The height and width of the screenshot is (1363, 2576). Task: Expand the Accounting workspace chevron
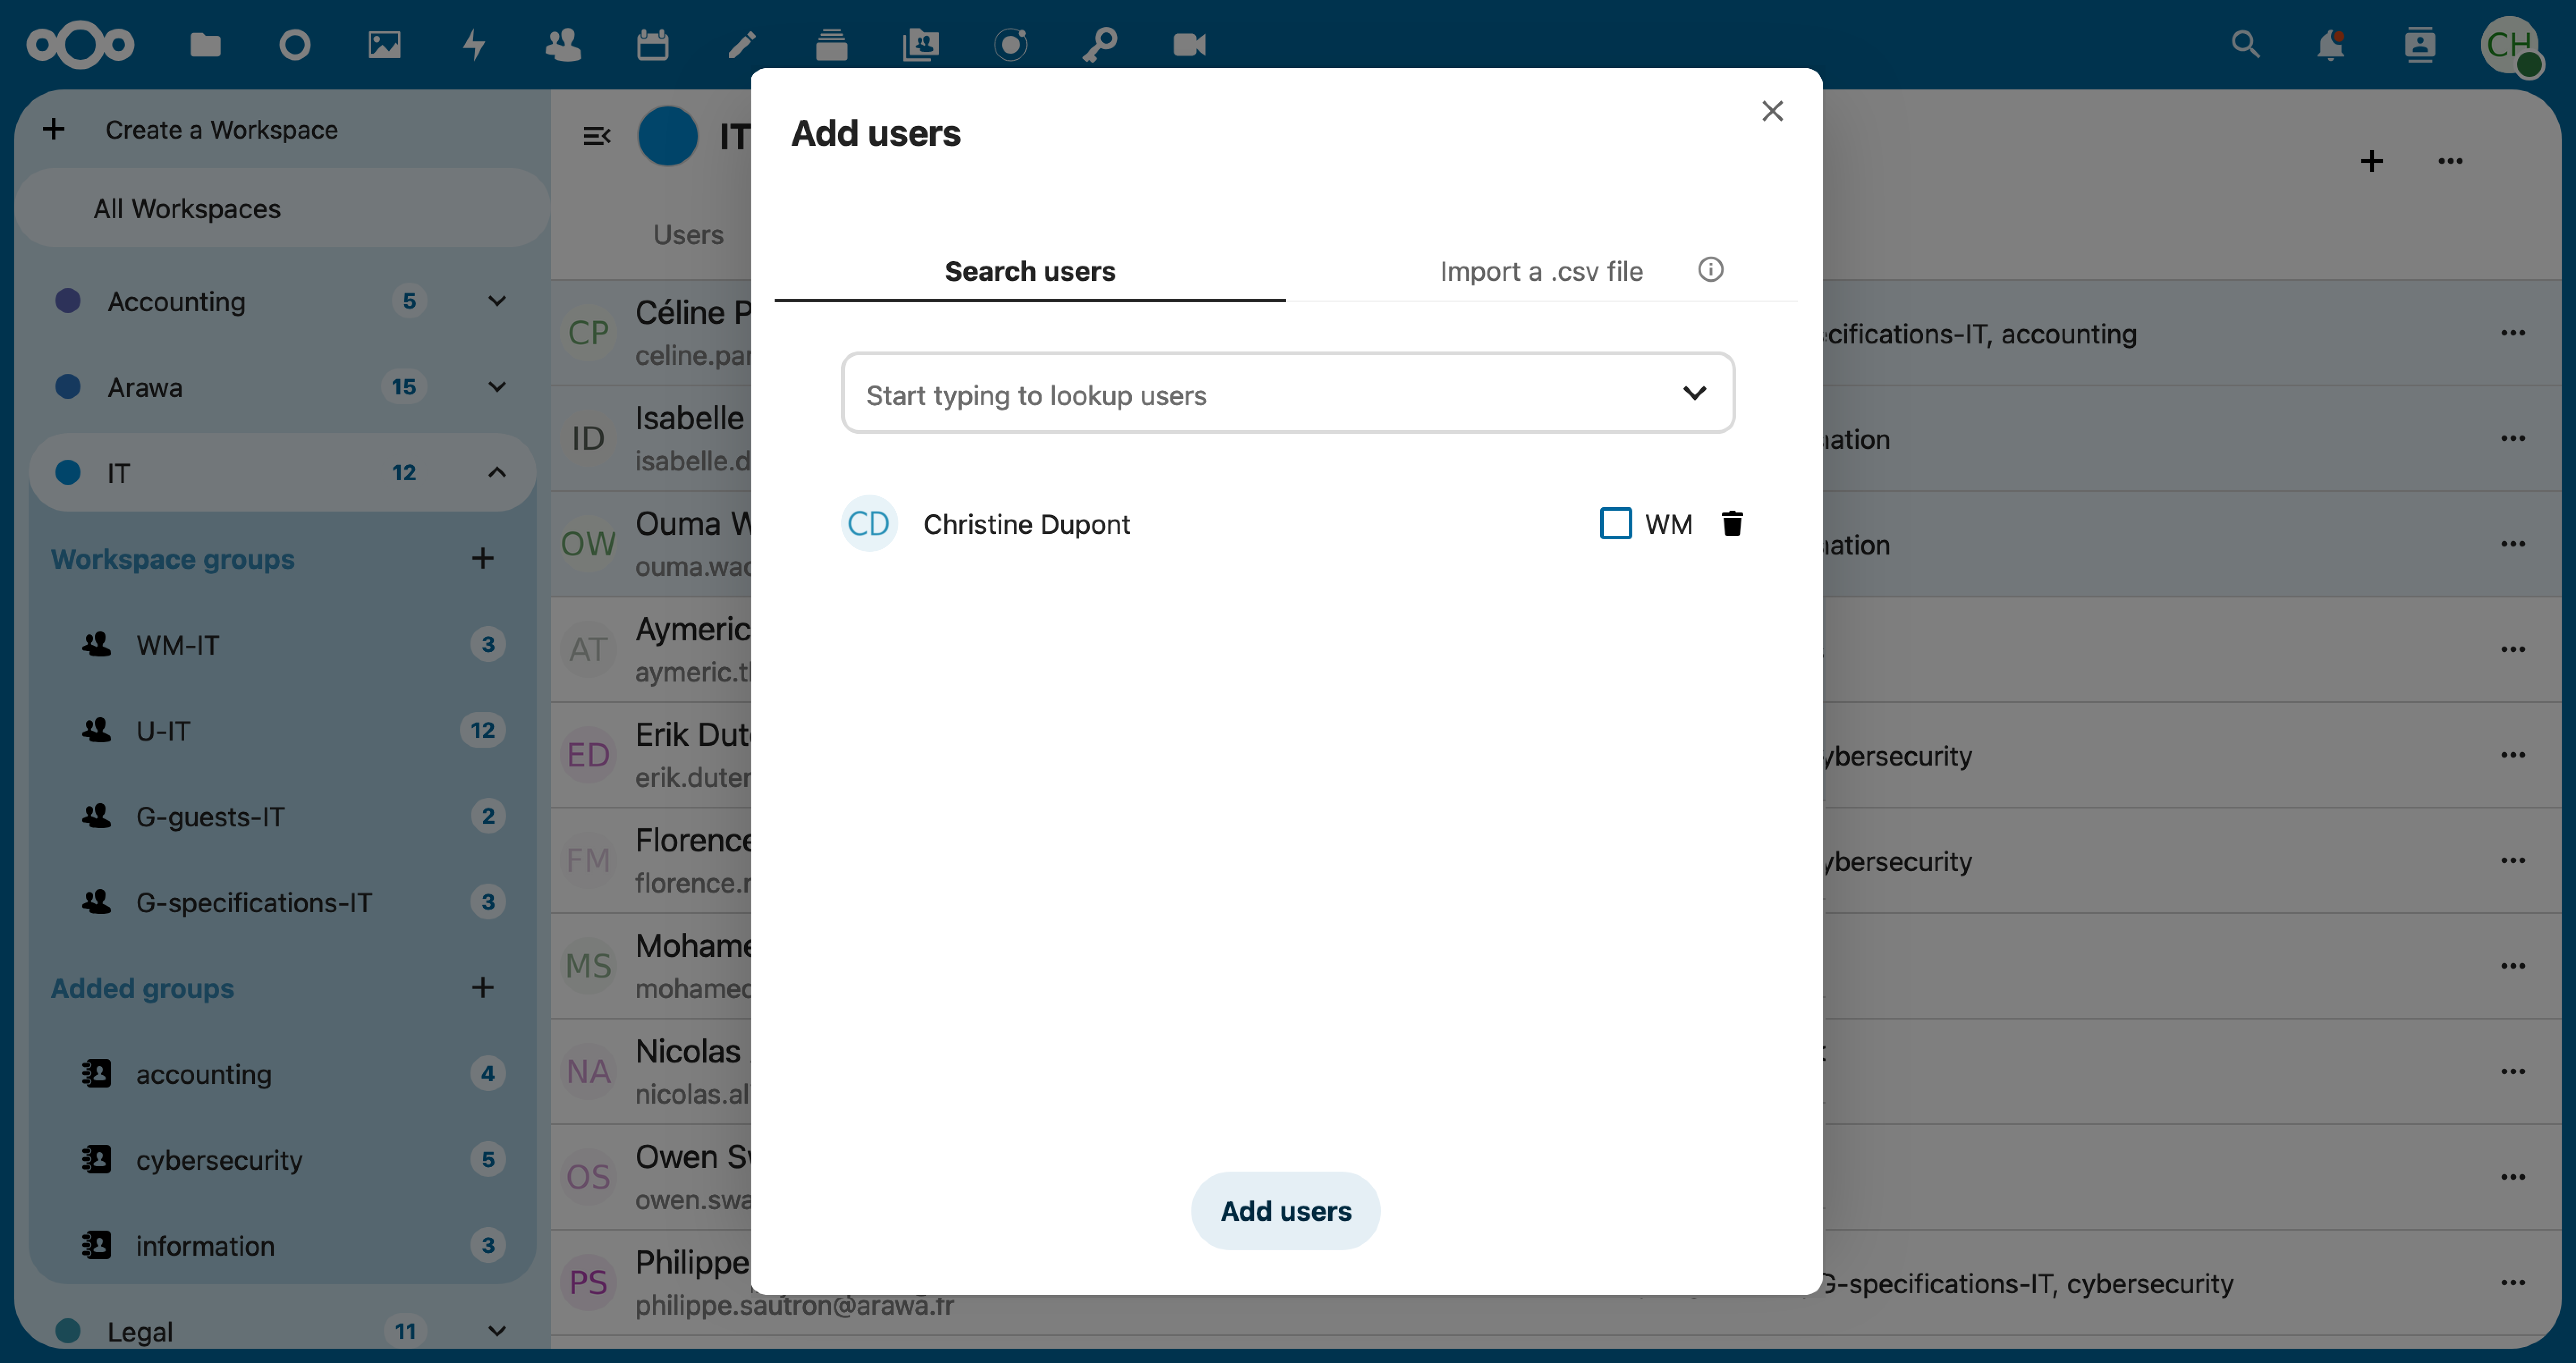click(497, 301)
